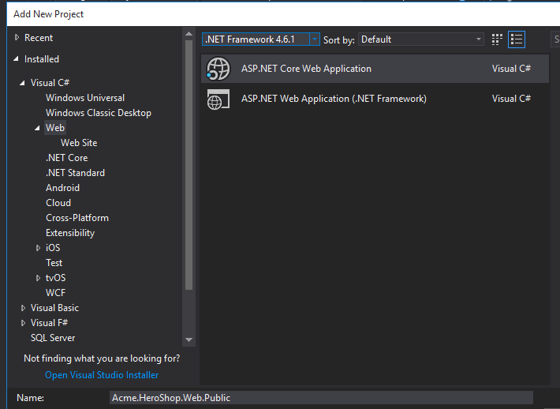Open Visual Studio Installer link

(x=102, y=375)
